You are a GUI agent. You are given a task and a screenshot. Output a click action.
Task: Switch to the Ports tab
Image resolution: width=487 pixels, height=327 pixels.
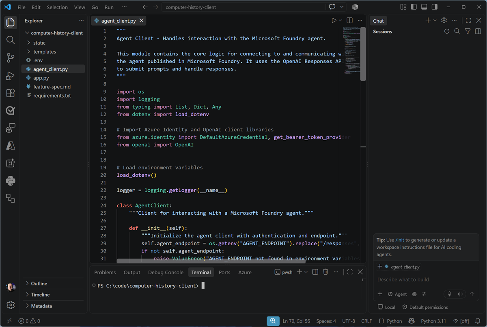pos(224,272)
